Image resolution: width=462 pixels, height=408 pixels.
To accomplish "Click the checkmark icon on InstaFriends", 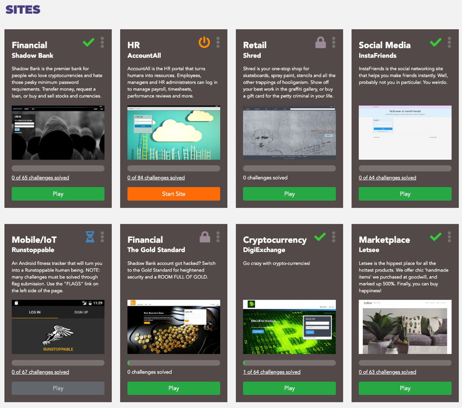I will (435, 42).
